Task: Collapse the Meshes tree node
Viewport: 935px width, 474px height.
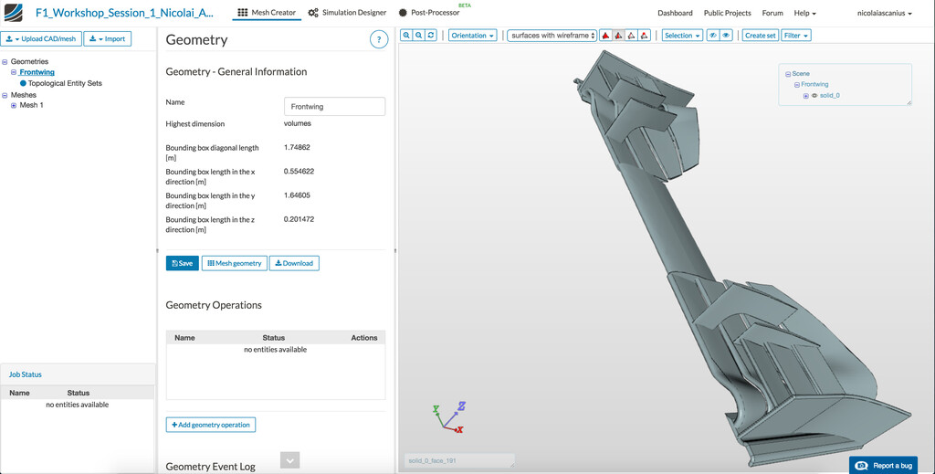Action: (x=5, y=95)
